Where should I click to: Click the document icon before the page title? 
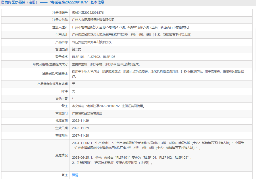pos(3,2)
